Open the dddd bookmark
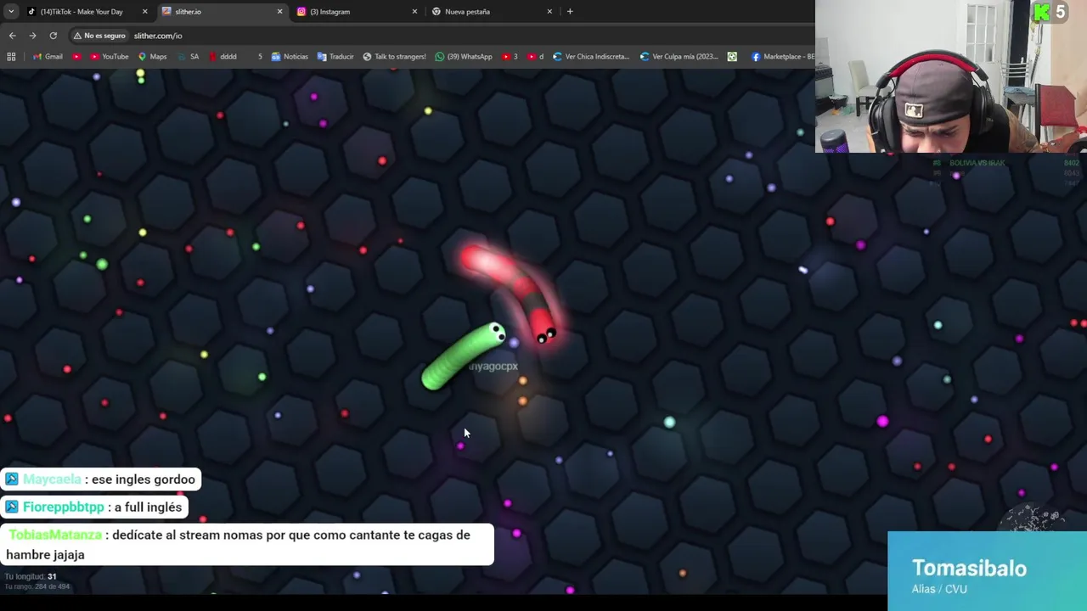 click(222, 57)
